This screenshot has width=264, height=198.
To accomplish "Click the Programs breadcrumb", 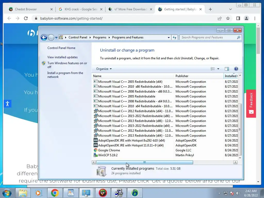I will click(100, 37).
